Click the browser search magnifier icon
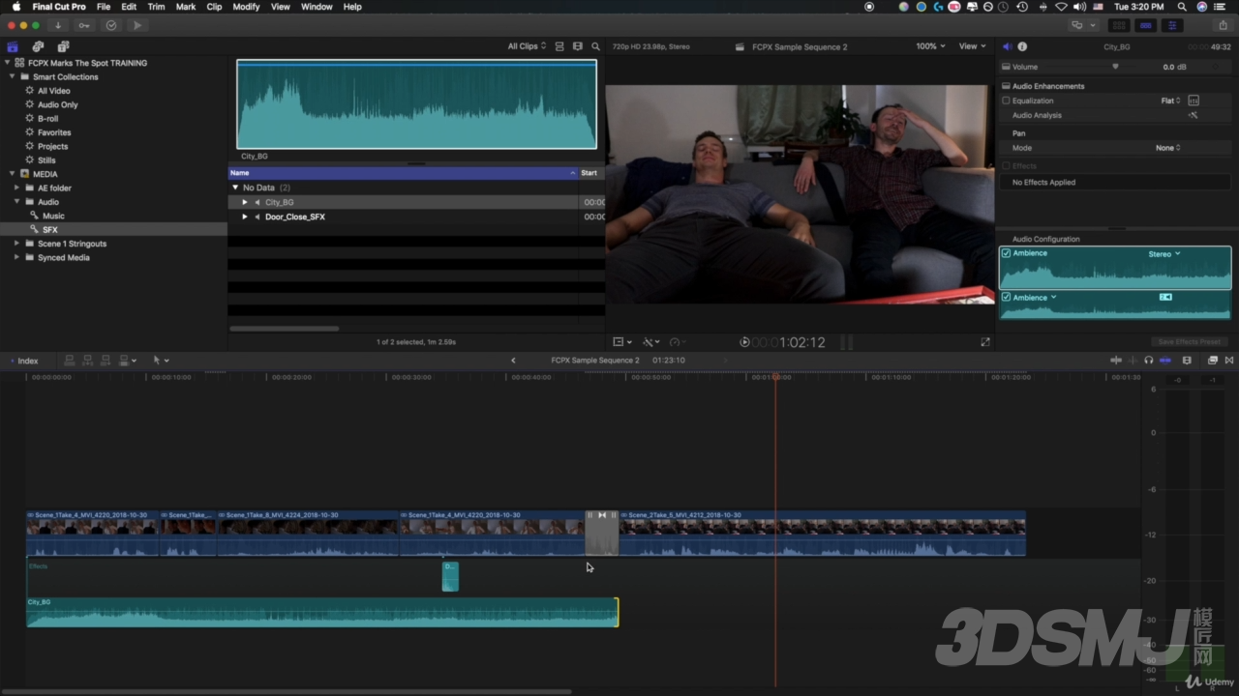The image size is (1239, 696). coord(596,46)
